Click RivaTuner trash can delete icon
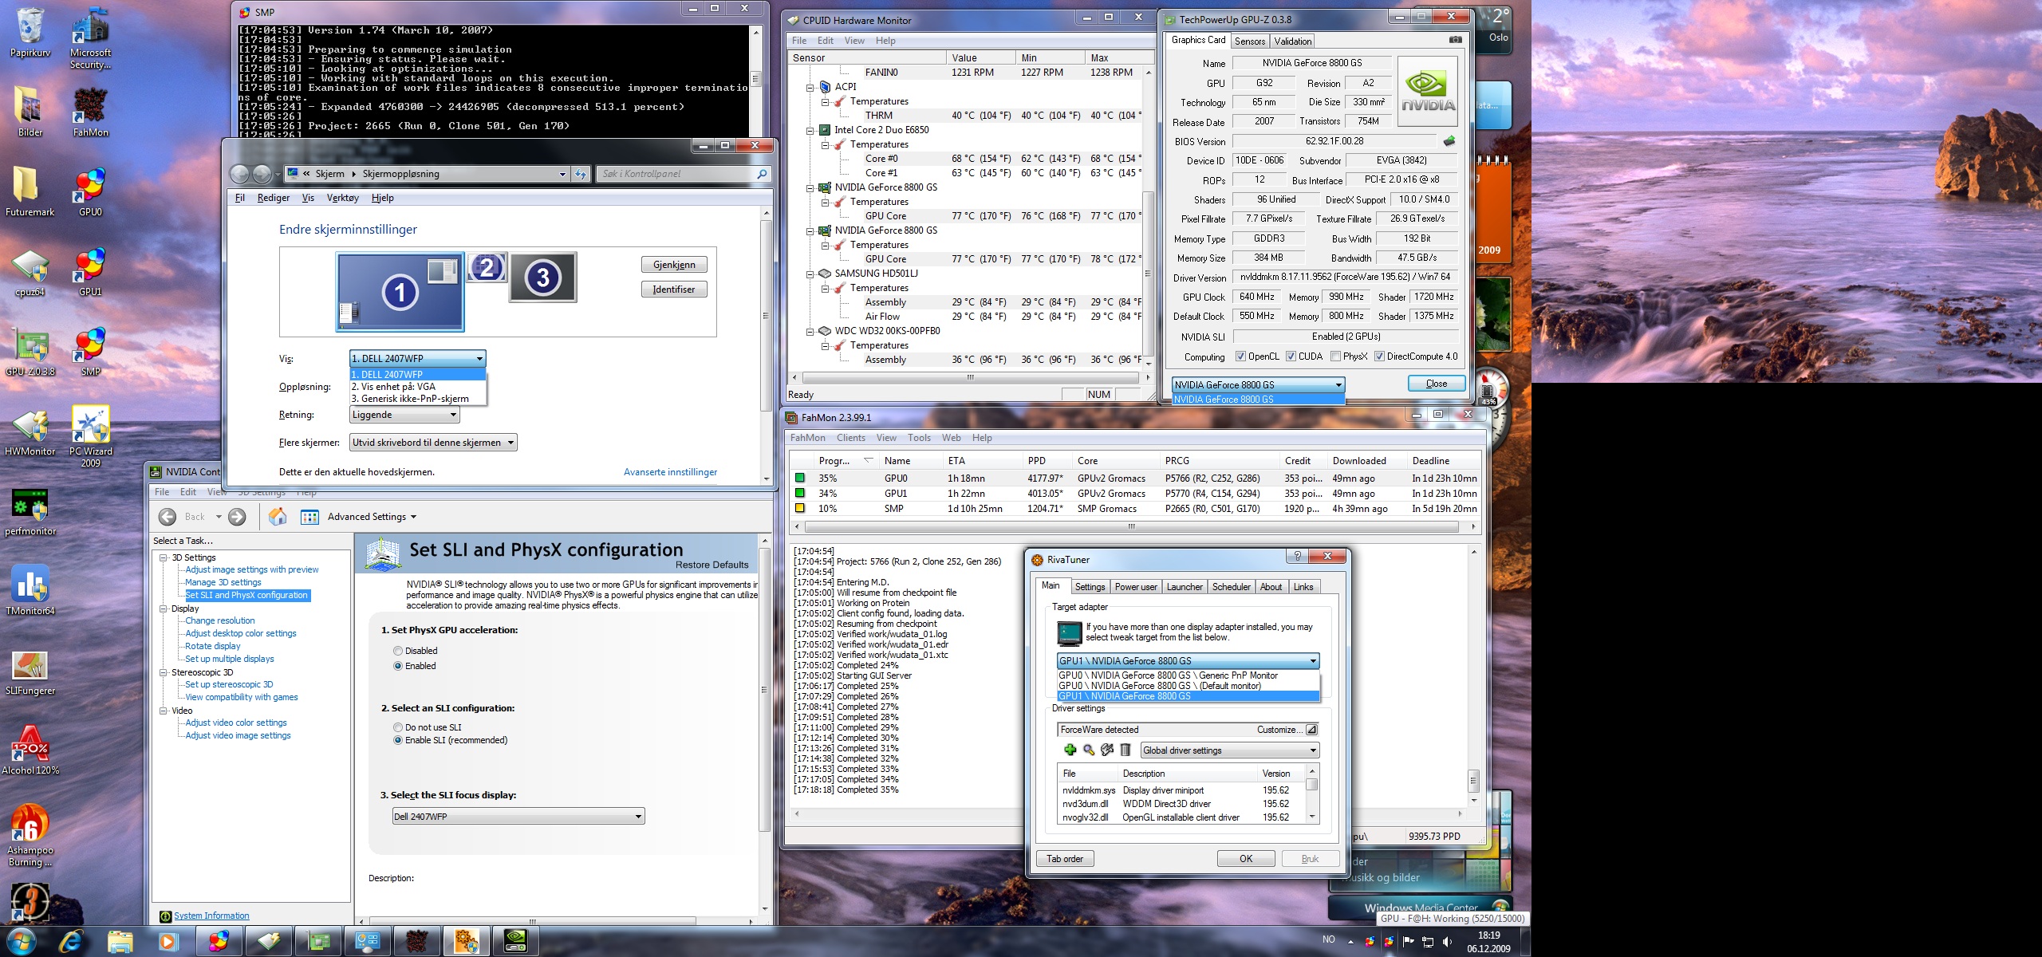 (1125, 750)
